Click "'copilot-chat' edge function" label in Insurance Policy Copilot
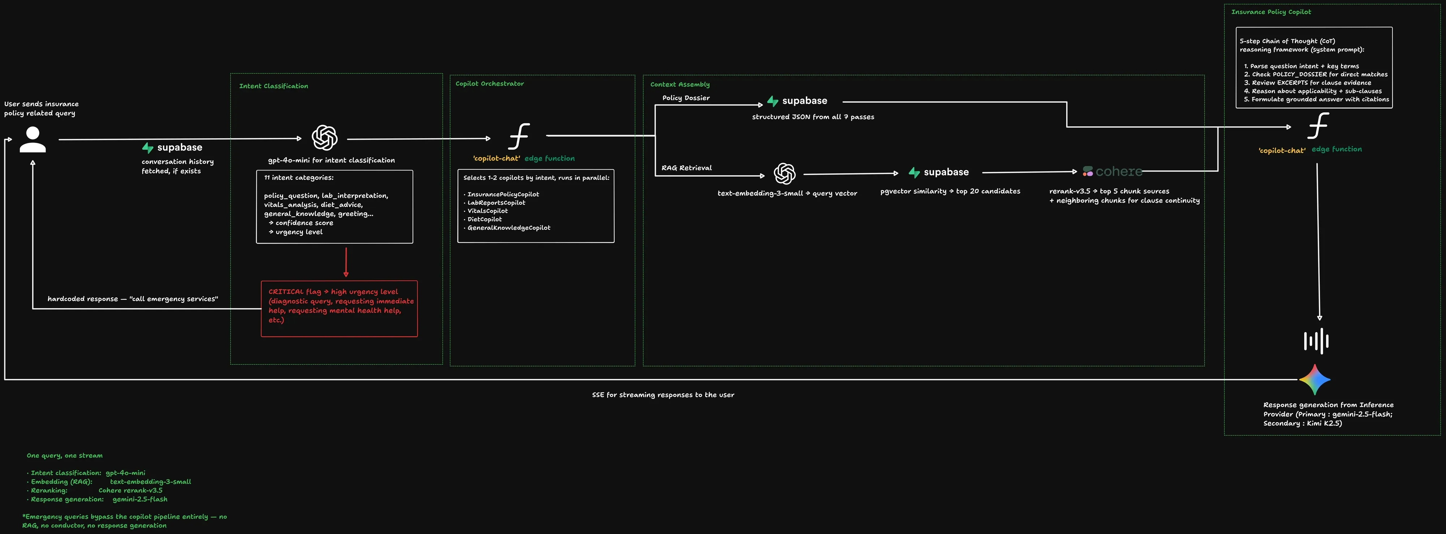Screen dimensions: 1446x534 [x=1310, y=150]
